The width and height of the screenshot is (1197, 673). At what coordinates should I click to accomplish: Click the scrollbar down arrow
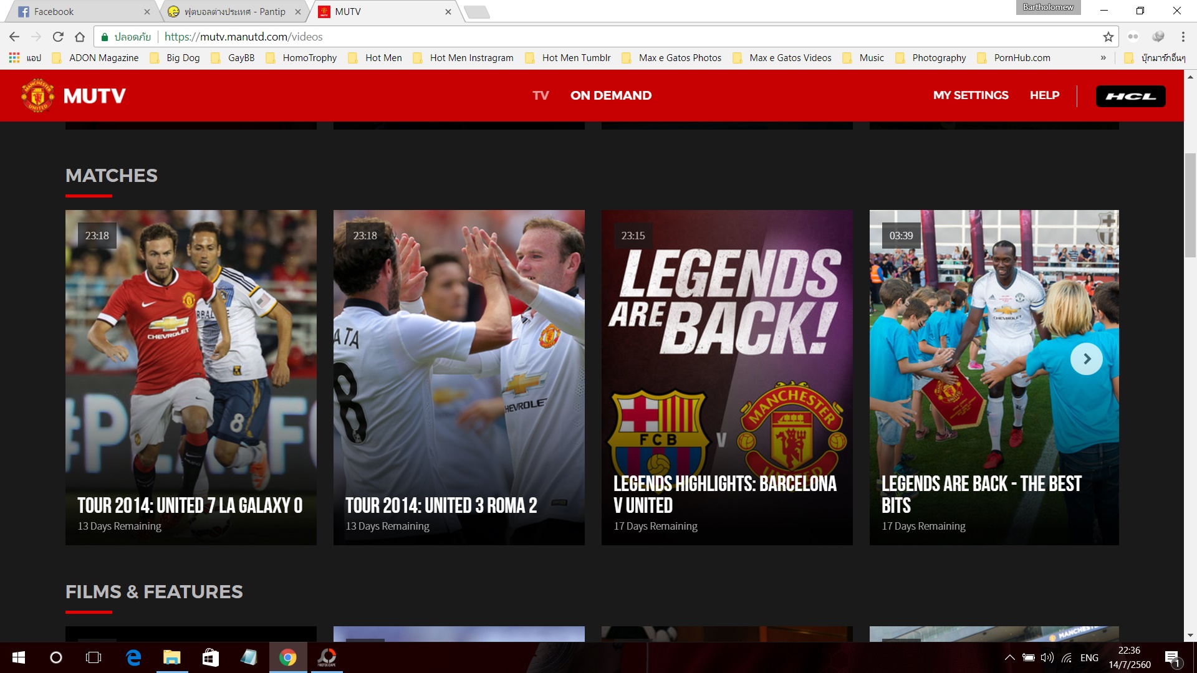1190,635
